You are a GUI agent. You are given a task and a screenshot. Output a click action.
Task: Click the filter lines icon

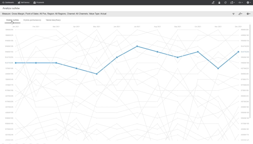[233, 14]
